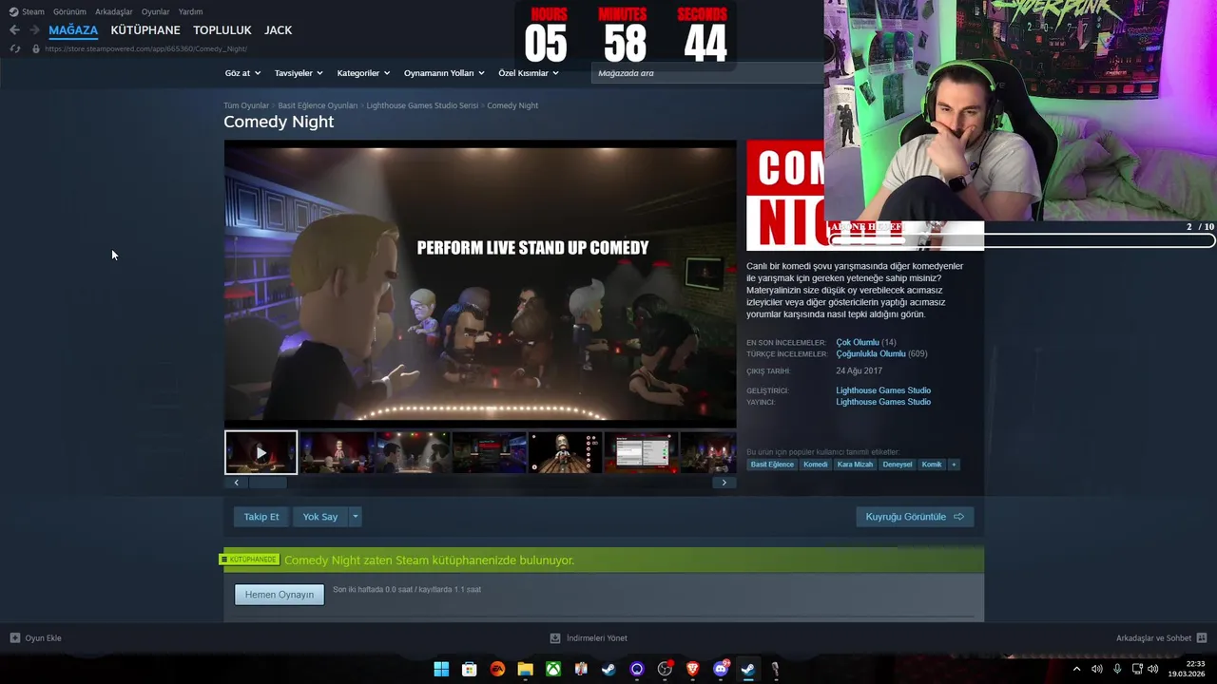Open the Steam menu

33,11
